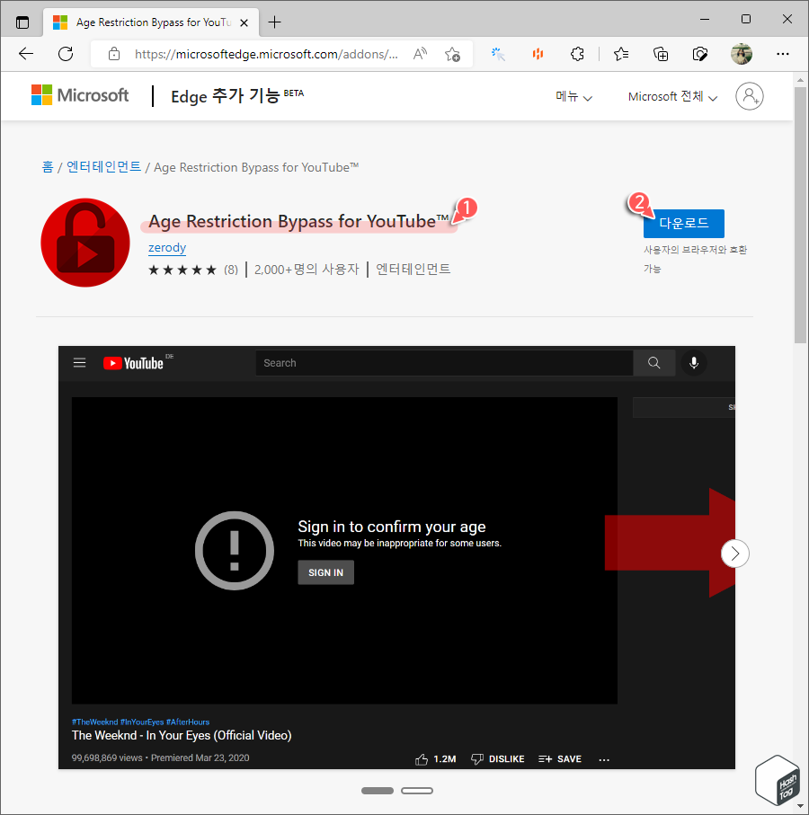Click the YouTube screenshot preview image
This screenshot has width=809, height=815.
click(396, 557)
